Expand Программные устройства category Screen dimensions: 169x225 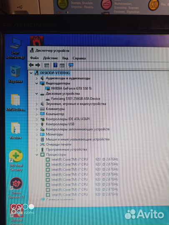coord(36,150)
